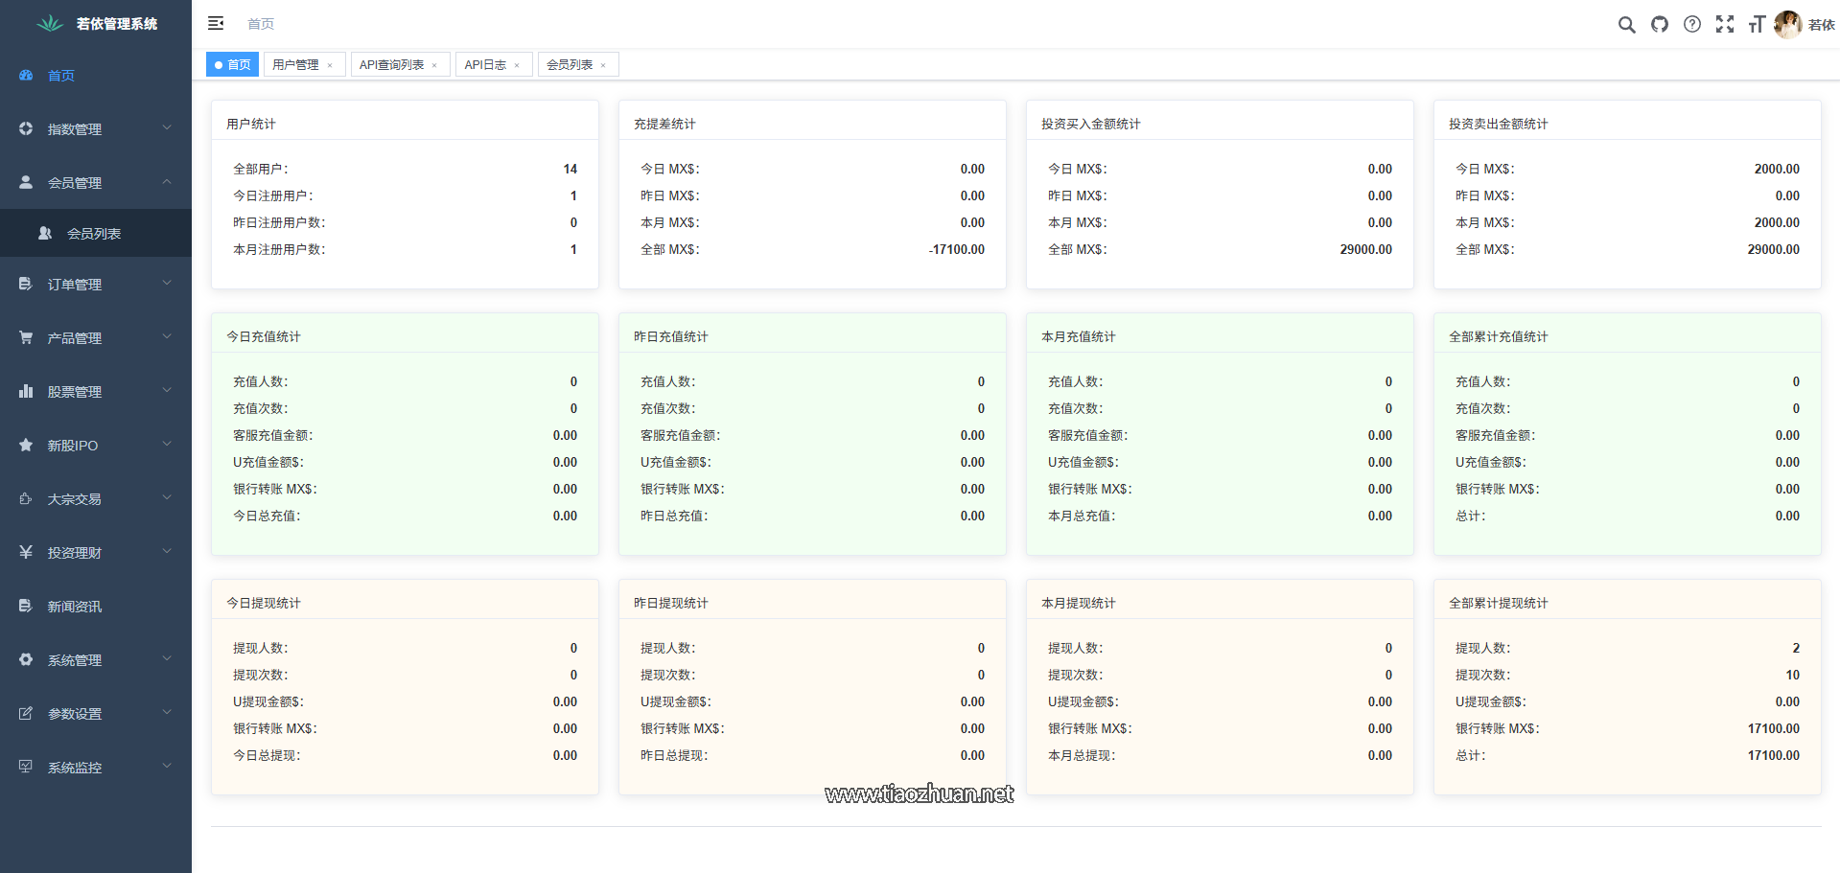Expand the 新股IPO sidebar menu
The width and height of the screenshot is (1840, 873).
click(96, 445)
